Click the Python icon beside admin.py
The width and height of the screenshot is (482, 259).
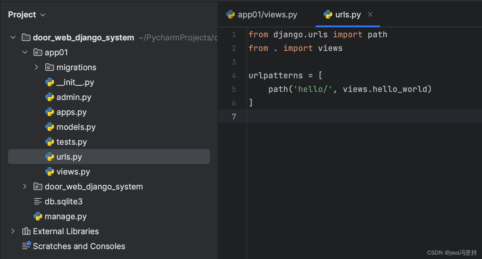(50, 97)
